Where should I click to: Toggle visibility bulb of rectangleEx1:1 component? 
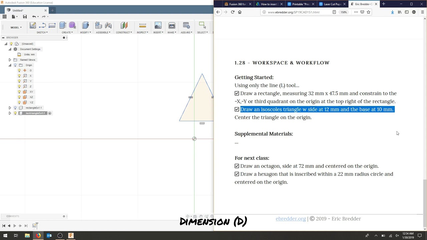[x=15, y=108]
